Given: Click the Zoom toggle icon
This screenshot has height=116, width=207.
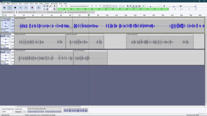Looking at the screenshot, I should 139,6.
